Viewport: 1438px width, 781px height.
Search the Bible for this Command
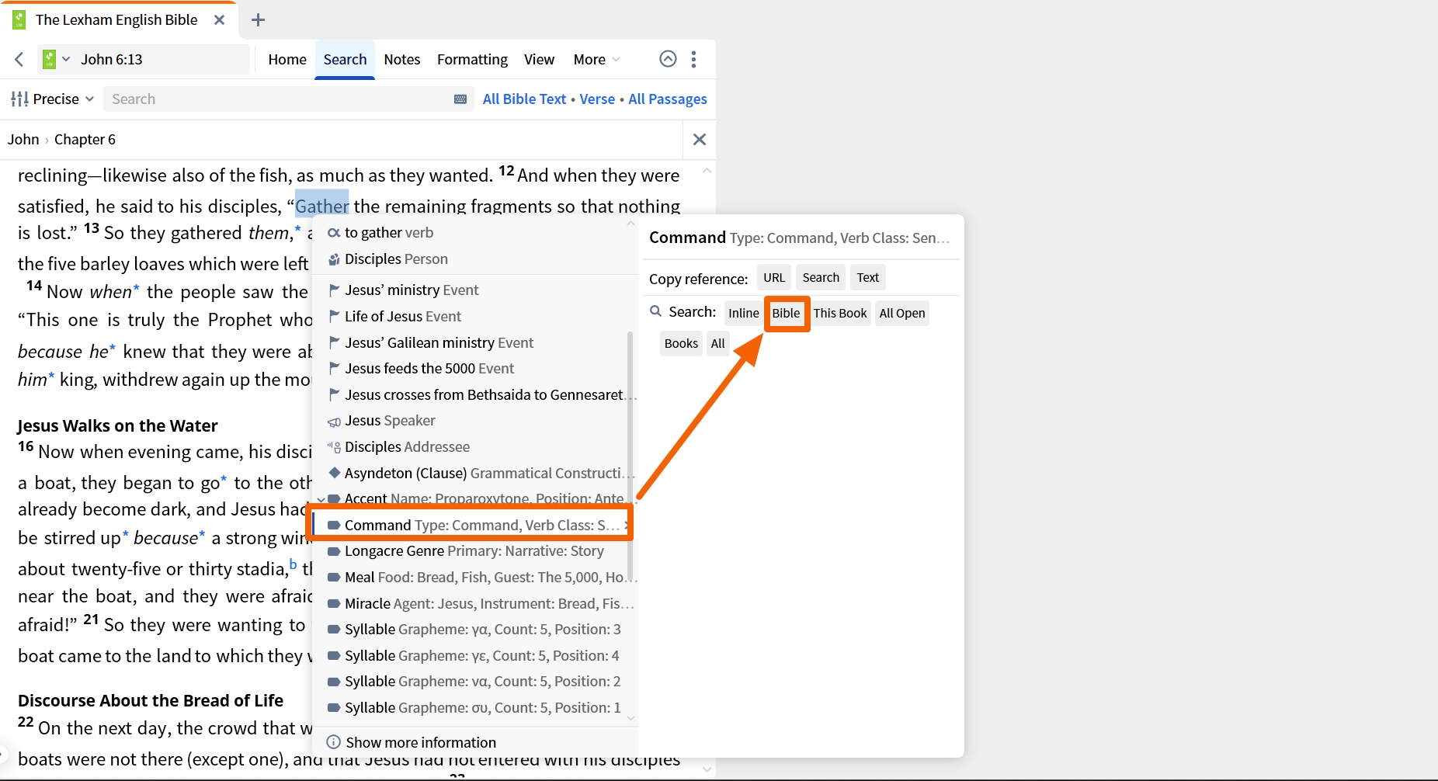tap(786, 314)
